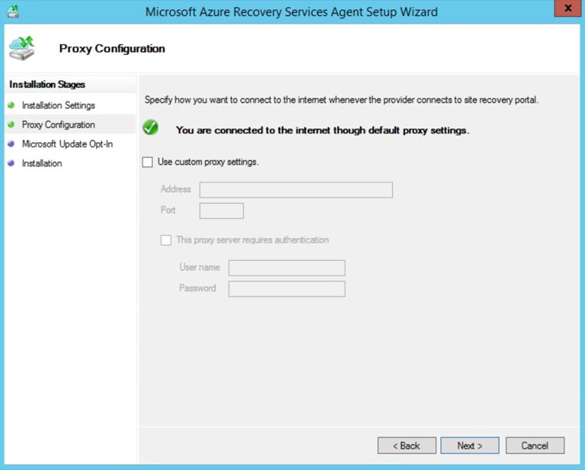Open Microsoft Update Opt-In stage
Image resolution: width=585 pixels, height=470 pixels.
(67, 144)
